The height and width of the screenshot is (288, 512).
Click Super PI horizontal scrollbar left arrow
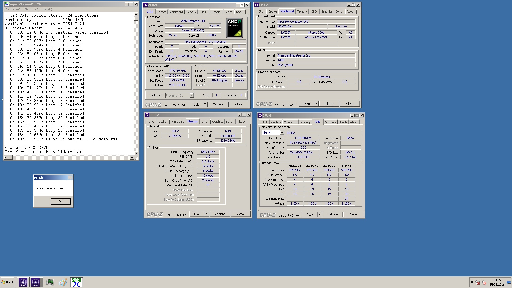(7, 158)
